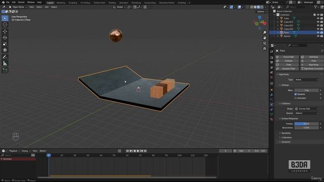The image size is (324, 182).
Task: Select the Measure tool
Action: pyautogui.click(x=5, y=63)
